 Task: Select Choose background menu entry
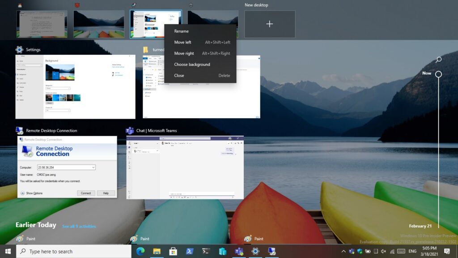click(x=192, y=64)
